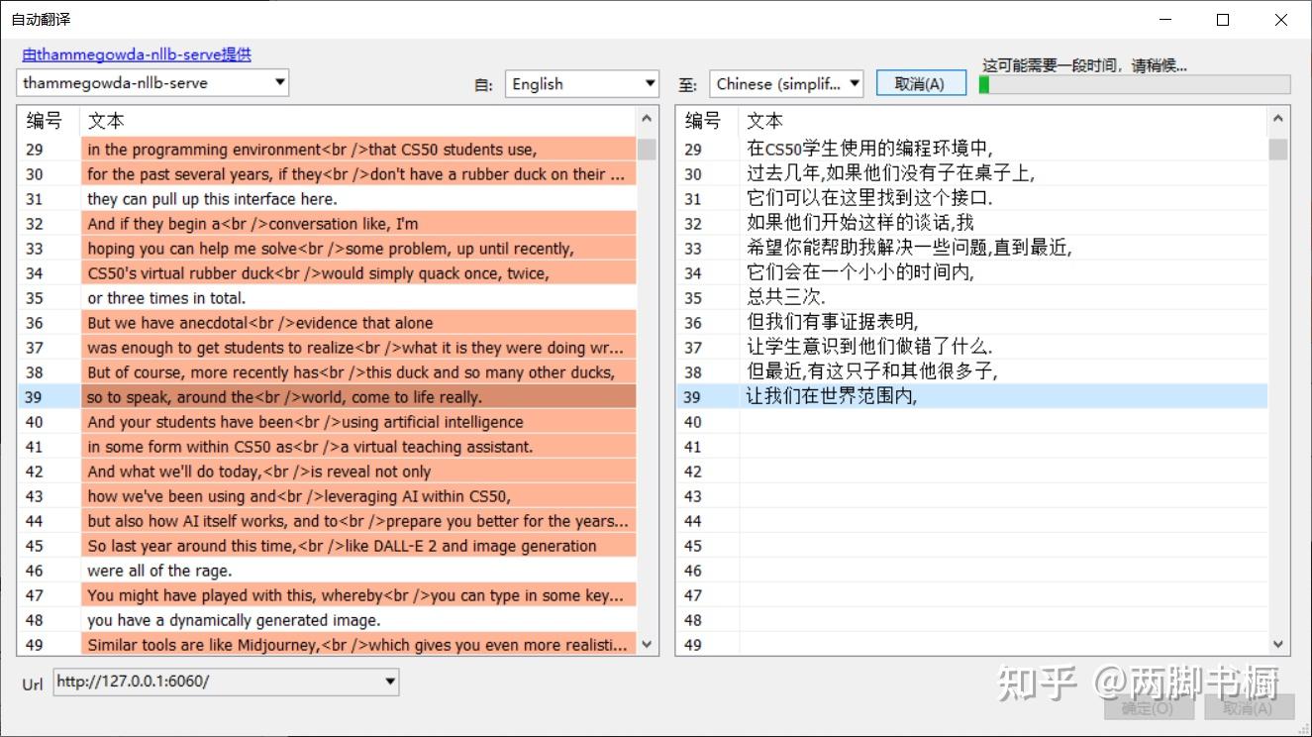Close the 自动翻译 window
The image size is (1312, 737).
[x=1281, y=20]
